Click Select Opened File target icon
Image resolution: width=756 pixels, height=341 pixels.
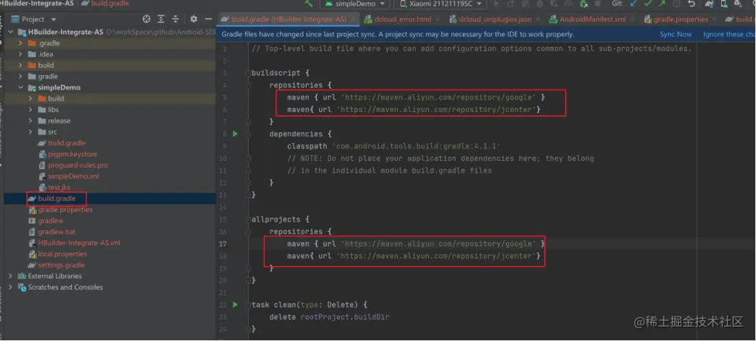pos(146,19)
